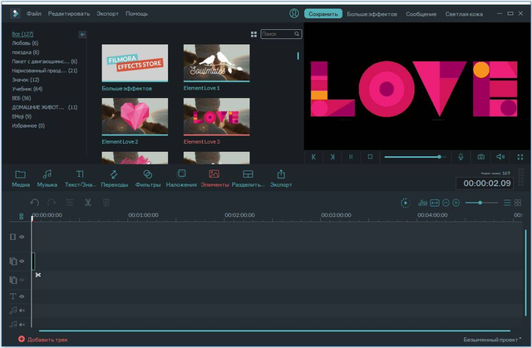
Task: Click the microphone voiceover icon
Action: point(461,156)
